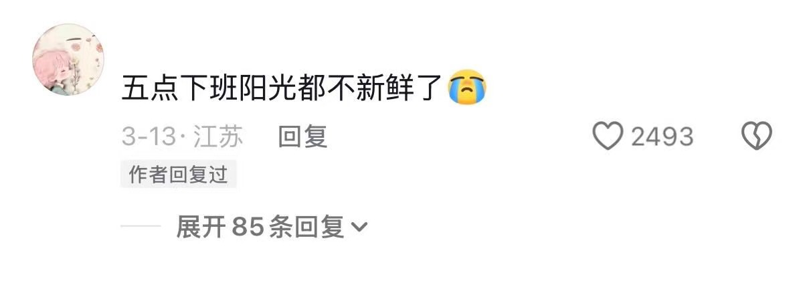This screenshot has width=807, height=287.
Task: Click the 2493 like count
Action: (x=662, y=136)
